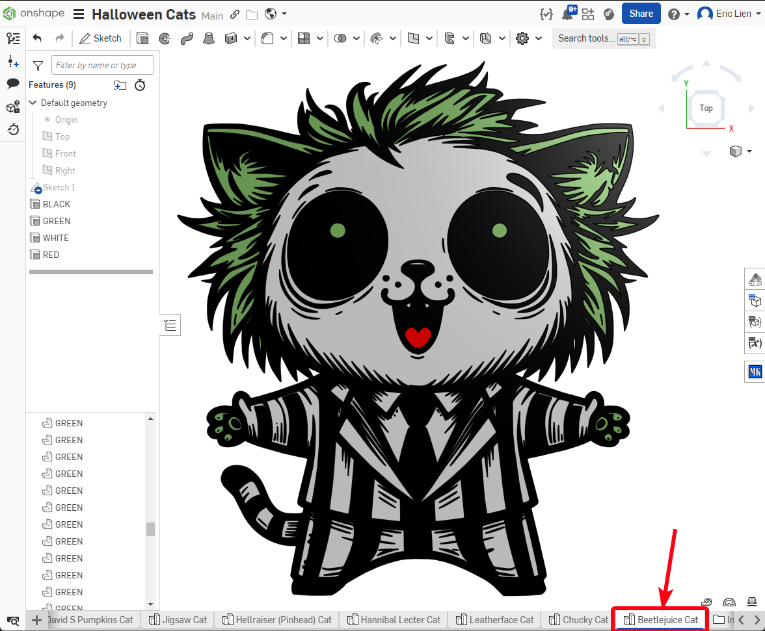Image resolution: width=765 pixels, height=631 pixels.
Task: Collapse the Default geometry group
Action: pyautogui.click(x=33, y=103)
